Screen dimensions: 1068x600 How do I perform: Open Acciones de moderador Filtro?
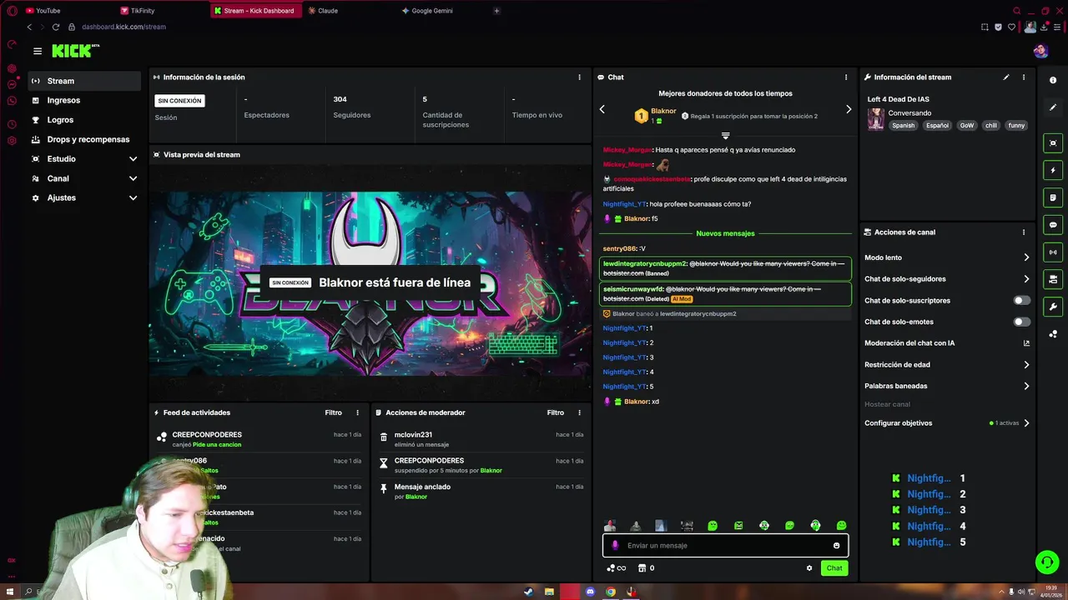(x=555, y=412)
